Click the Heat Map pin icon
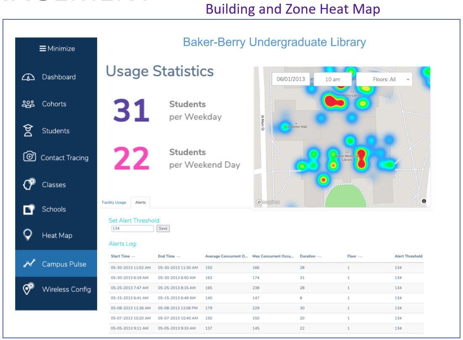The image size is (463, 340). (28, 235)
